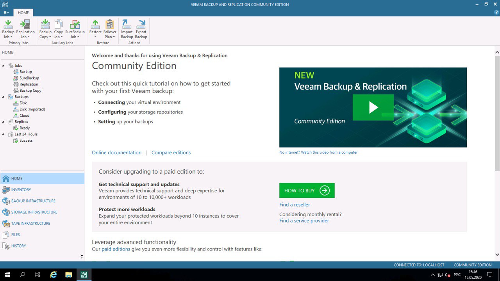The height and width of the screenshot is (281, 500).
Task: Click the HOW TO BUY button
Action: point(307,190)
